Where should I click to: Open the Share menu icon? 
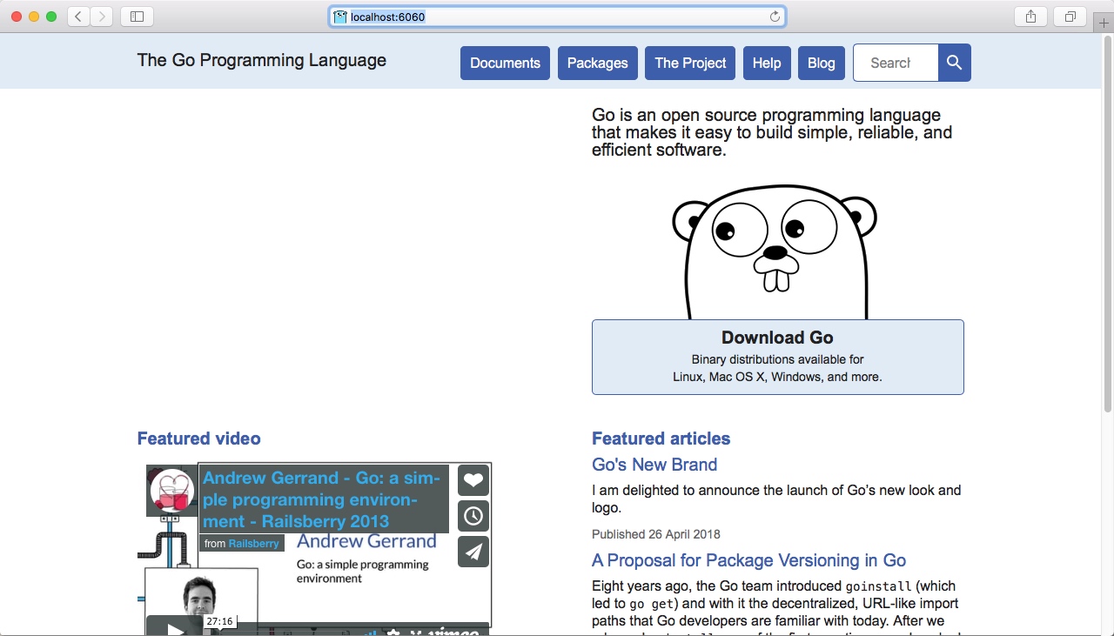point(1030,17)
